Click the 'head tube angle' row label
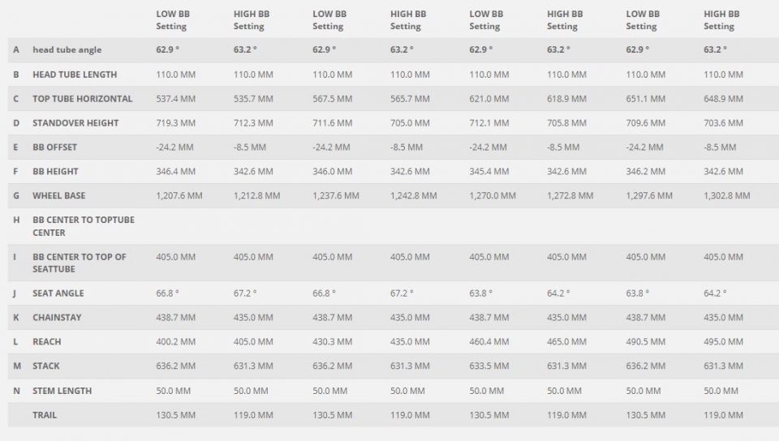Image resolution: width=779 pixels, height=441 pixels. [67, 49]
